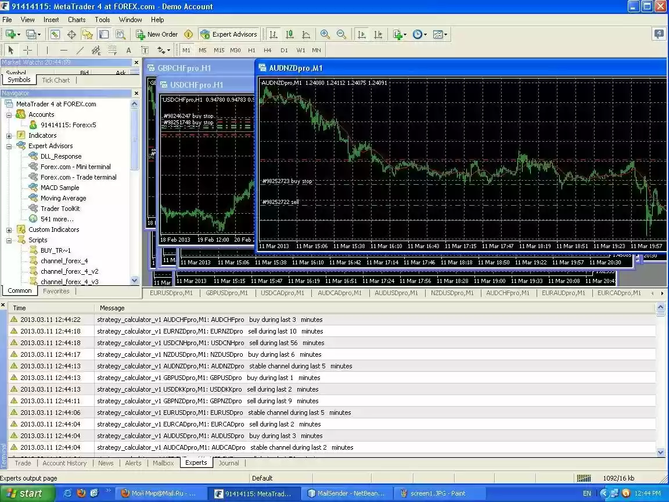The width and height of the screenshot is (669, 502).
Task: Open Paint from the taskbar
Action: click(x=438, y=493)
